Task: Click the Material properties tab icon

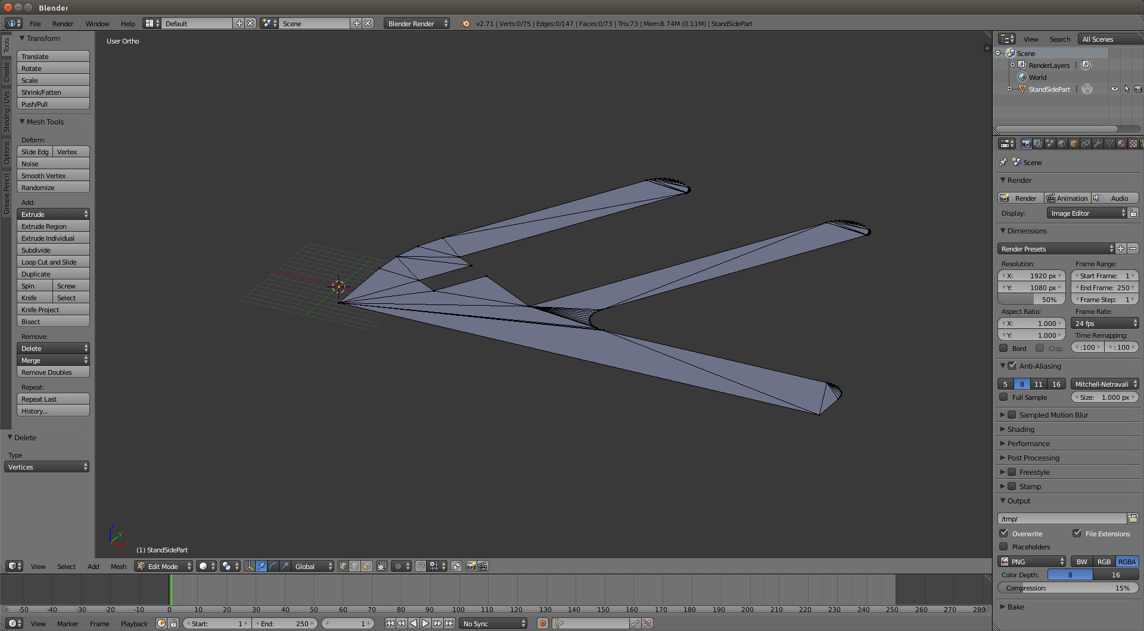Action: tap(1121, 144)
